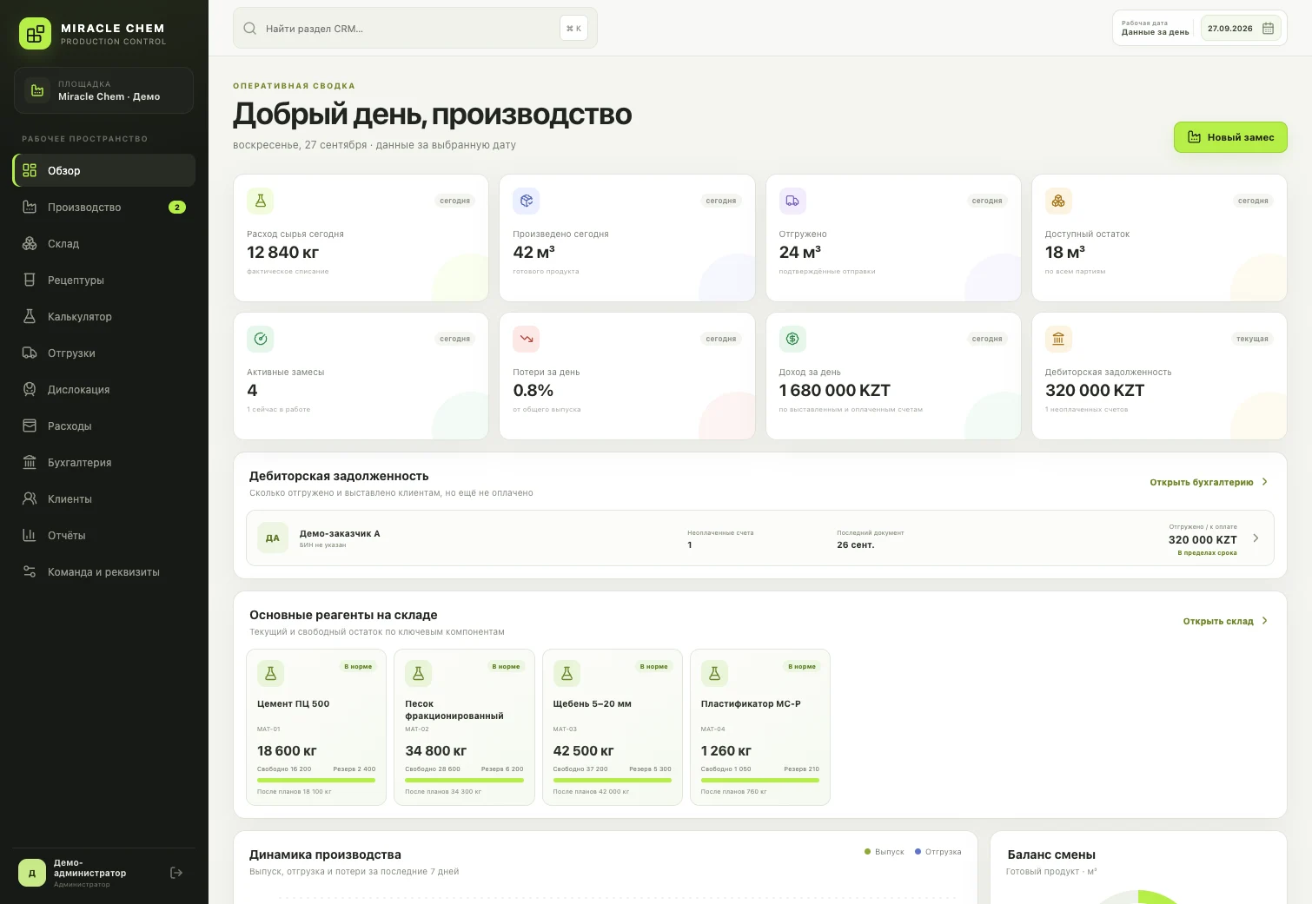Click the 34 800 кг value of Песок
Viewport: 1312px width, 904px height.
pos(436,750)
